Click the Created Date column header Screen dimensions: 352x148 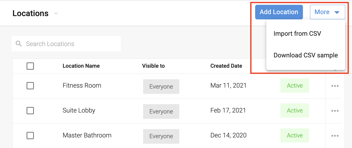(x=226, y=66)
